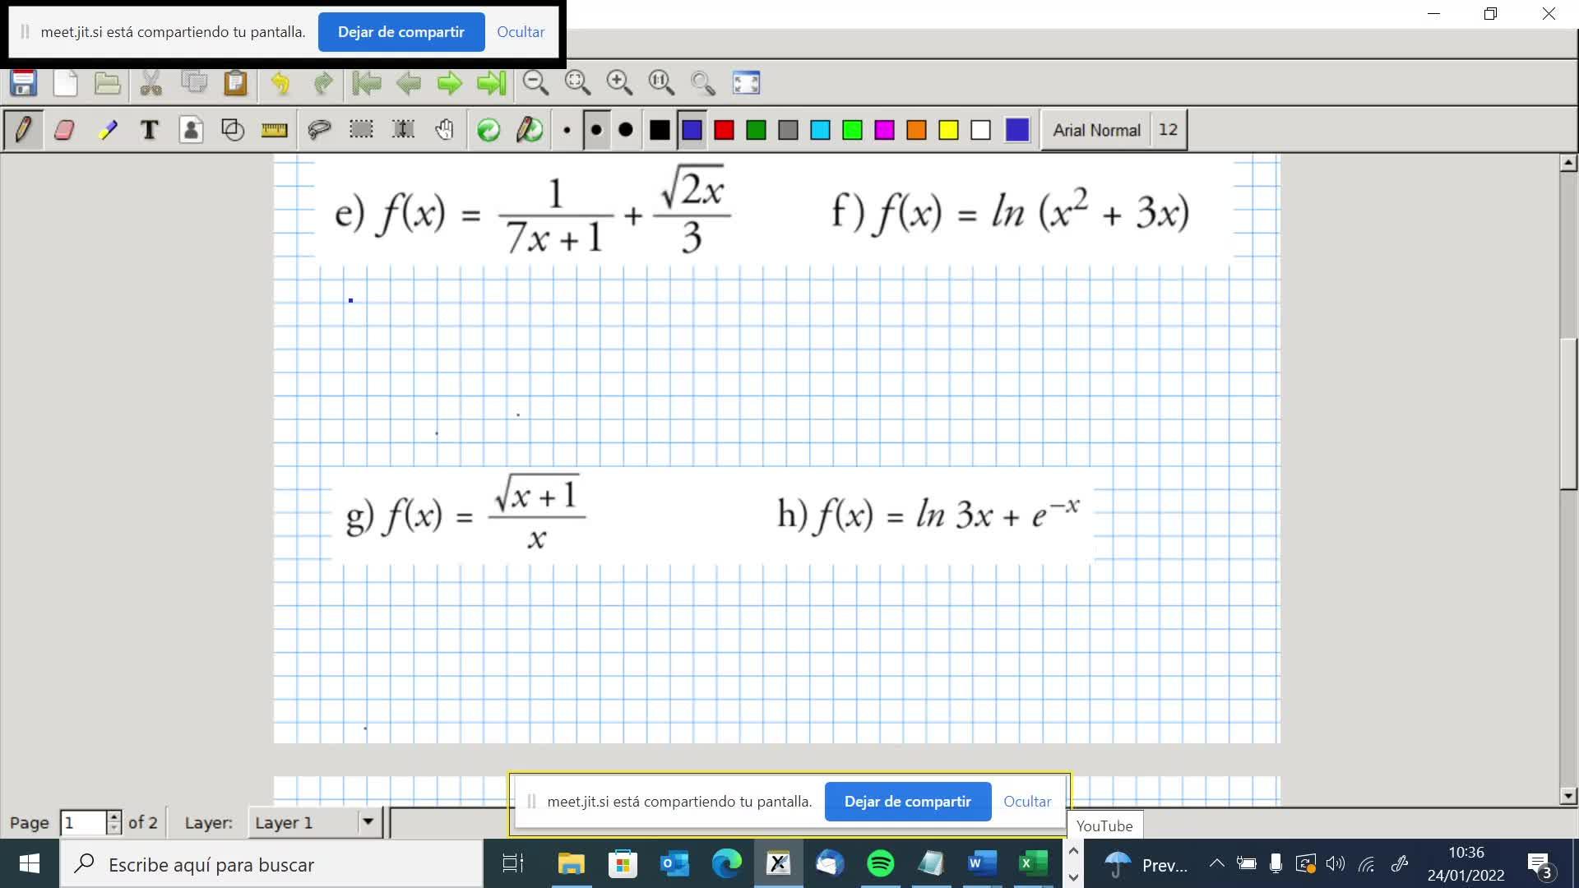This screenshot has height=888, width=1579.
Task: Open the Layer 1 dropdown
Action: click(368, 821)
